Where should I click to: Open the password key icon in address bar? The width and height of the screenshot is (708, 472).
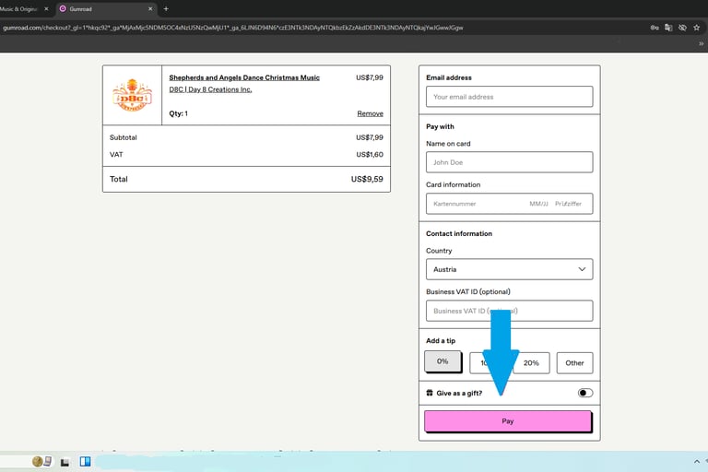pos(655,28)
